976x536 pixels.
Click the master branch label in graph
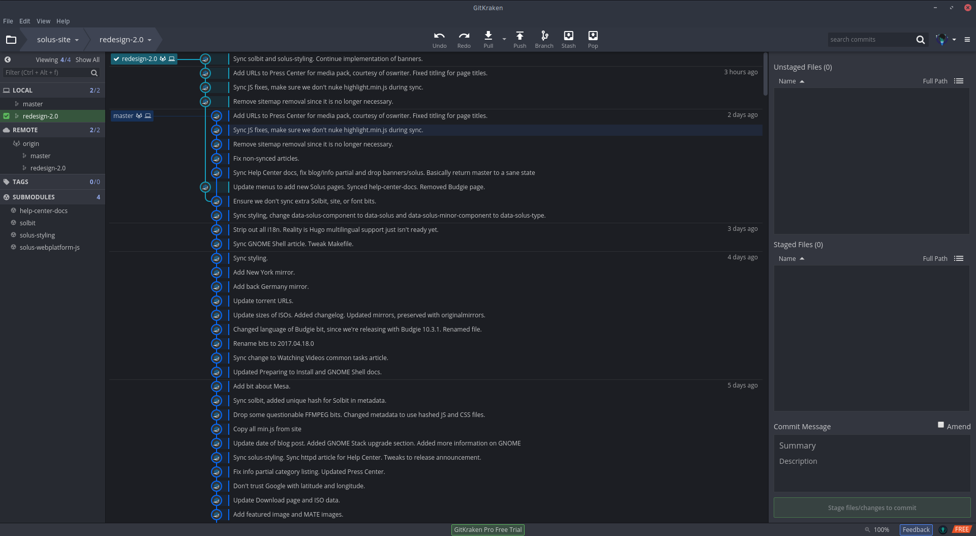132,116
